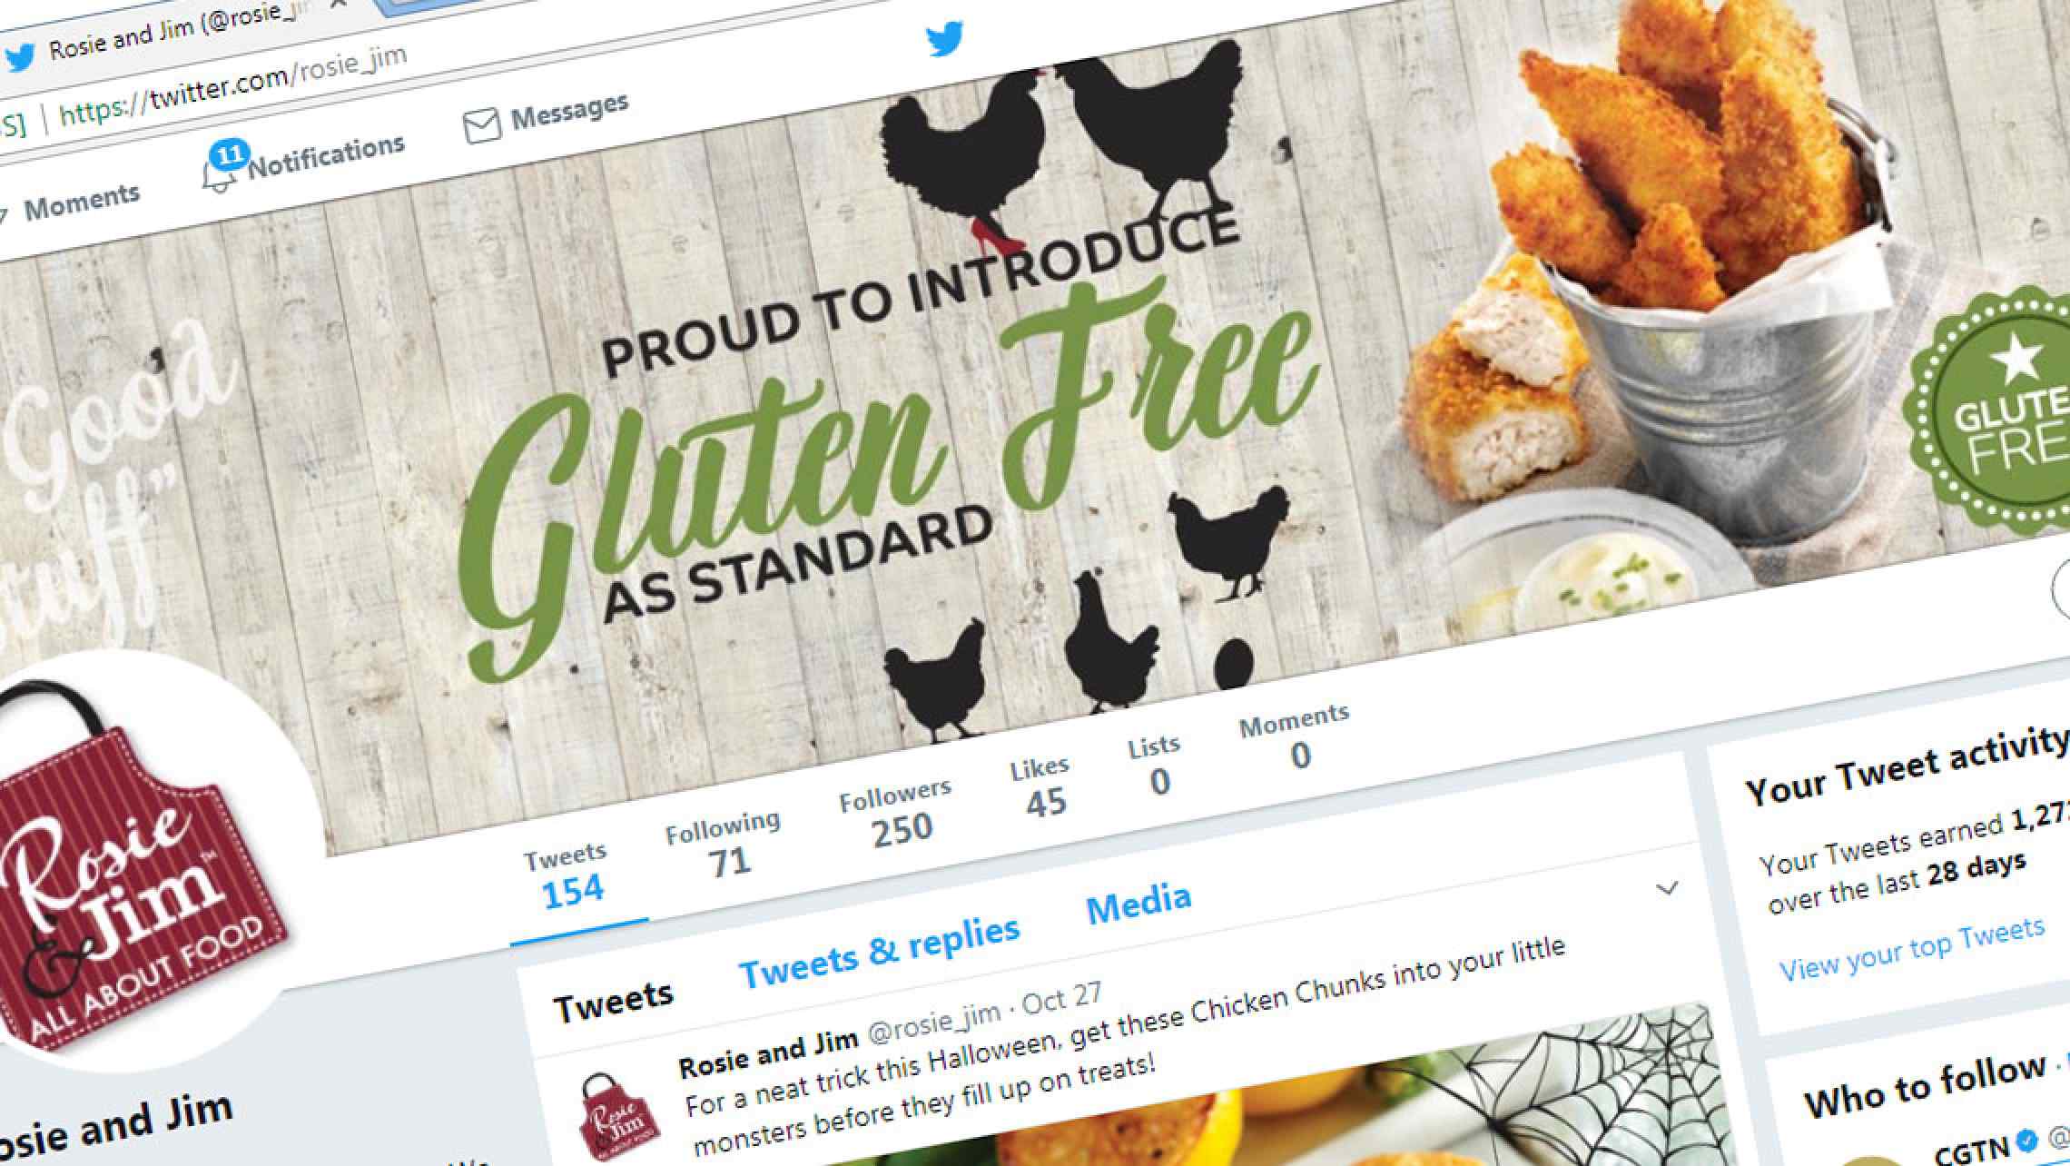Open the Following 71 list
Screen dimensions: 2070x1166
click(x=724, y=844)
